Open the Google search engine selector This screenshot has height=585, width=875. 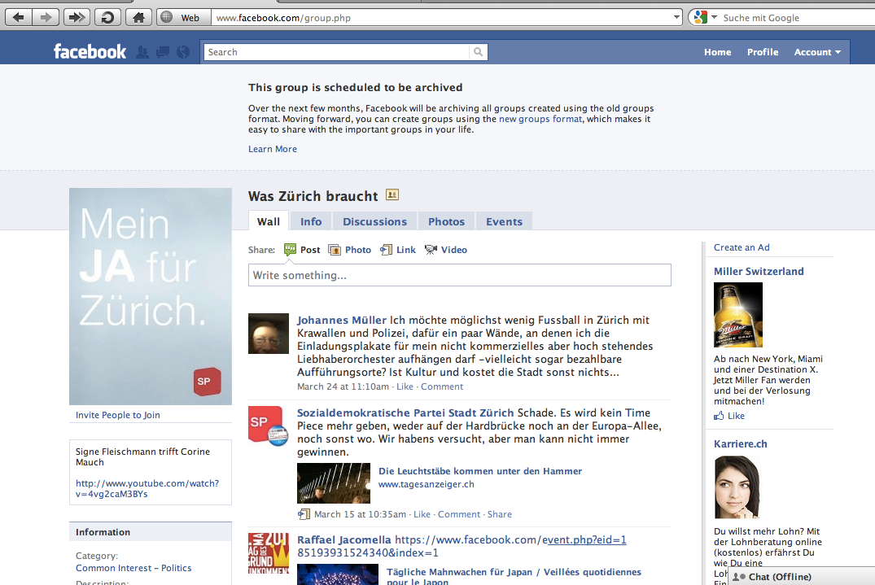coord(704,17)
